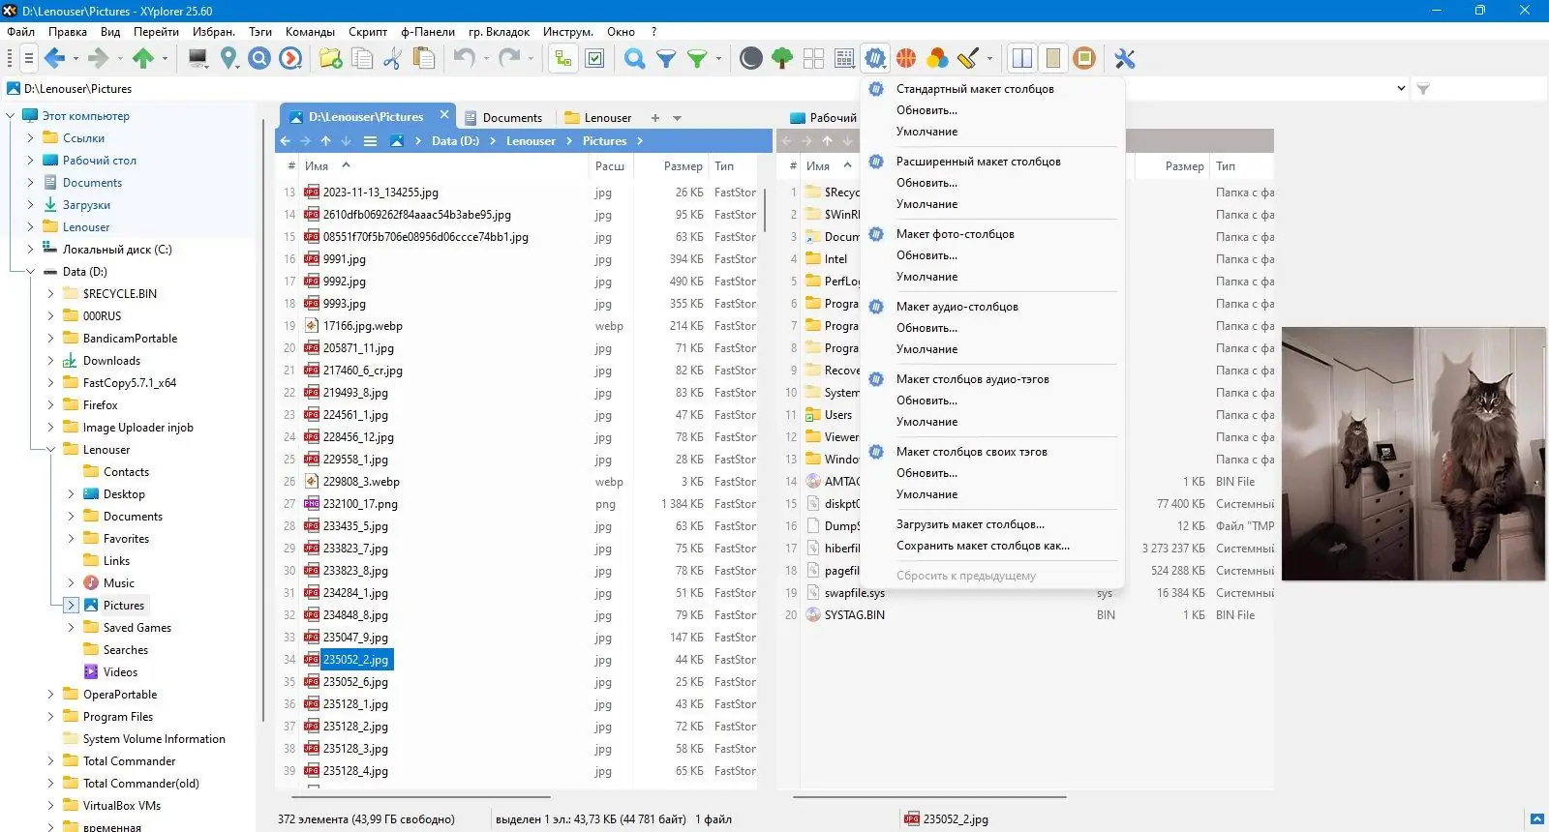
Task: Open the color filters circles icon
Action: tap(937, 59)
